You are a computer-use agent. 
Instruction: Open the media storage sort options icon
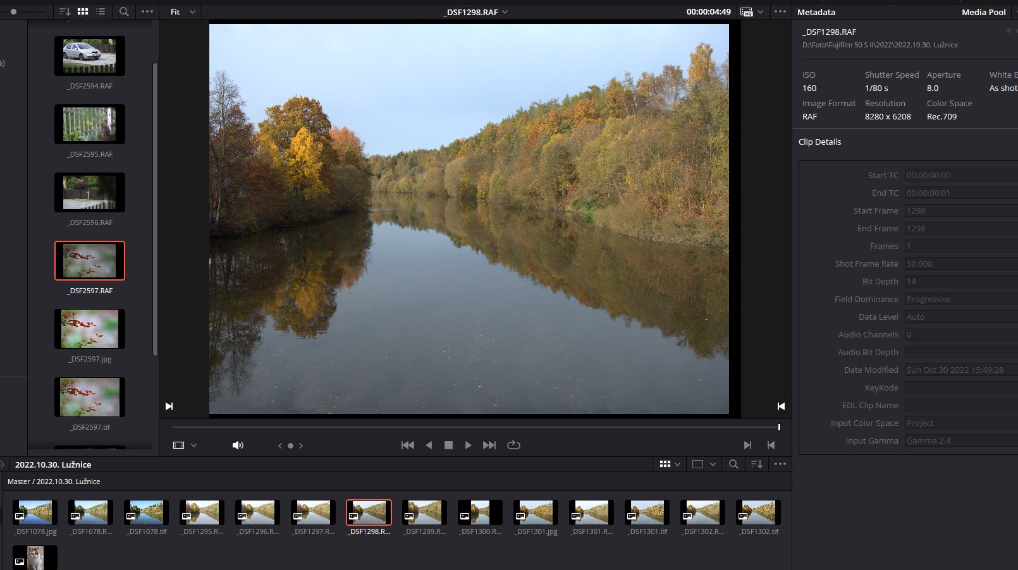(x=64, y=11)
